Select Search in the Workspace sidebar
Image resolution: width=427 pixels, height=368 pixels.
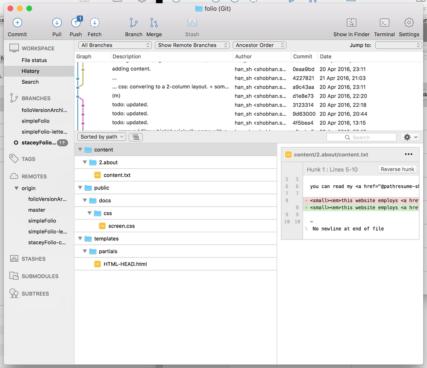30,82
